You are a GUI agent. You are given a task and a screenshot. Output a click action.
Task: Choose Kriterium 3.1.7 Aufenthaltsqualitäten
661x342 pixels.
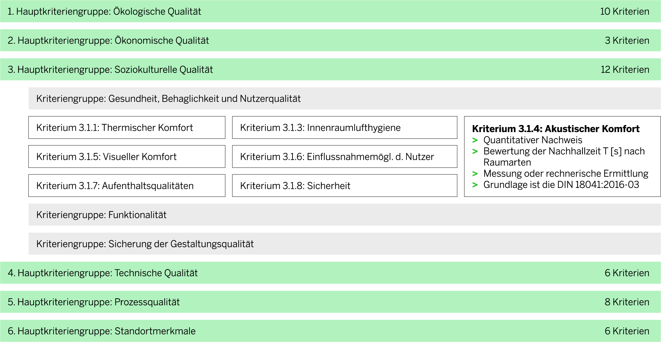click(x=127, y=186)
